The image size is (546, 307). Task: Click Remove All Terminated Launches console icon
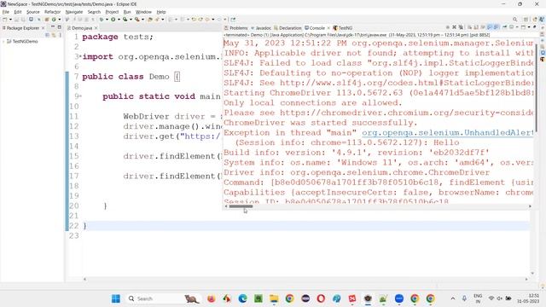click(461, 27)
